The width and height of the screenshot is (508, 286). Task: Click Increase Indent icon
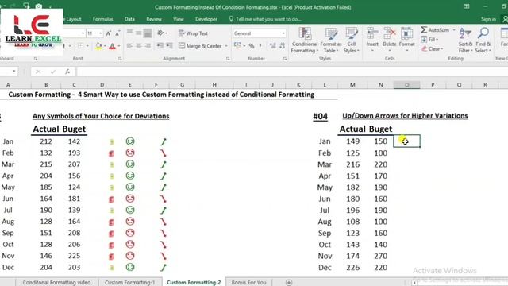pos(169,46)
